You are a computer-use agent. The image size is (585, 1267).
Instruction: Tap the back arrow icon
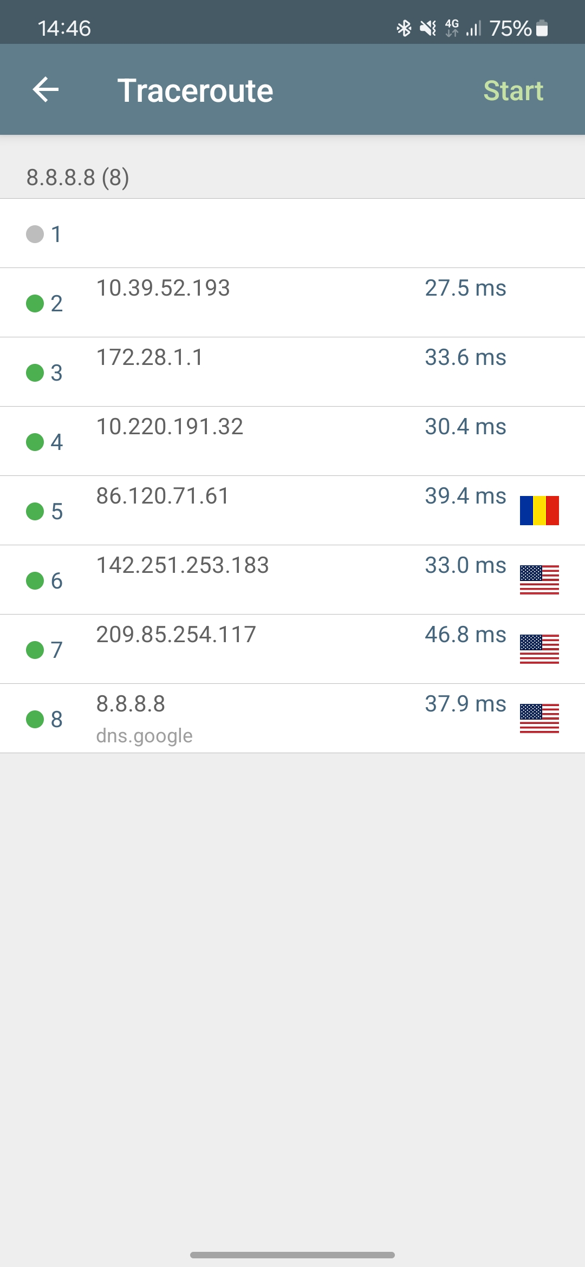[x=45, y=89]
